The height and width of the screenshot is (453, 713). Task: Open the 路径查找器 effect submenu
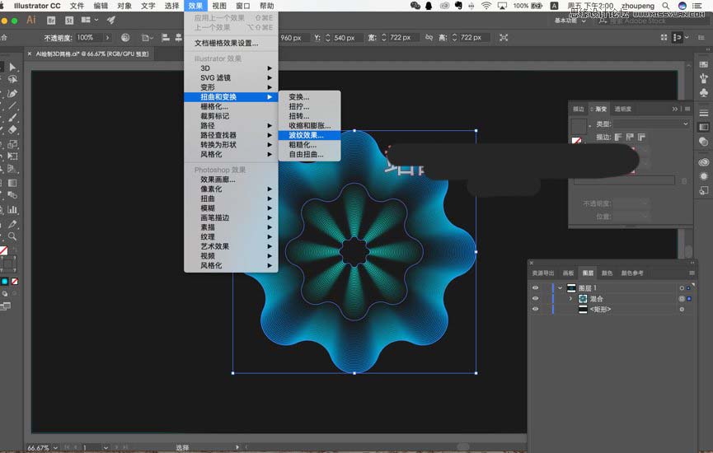pos(231,135)
